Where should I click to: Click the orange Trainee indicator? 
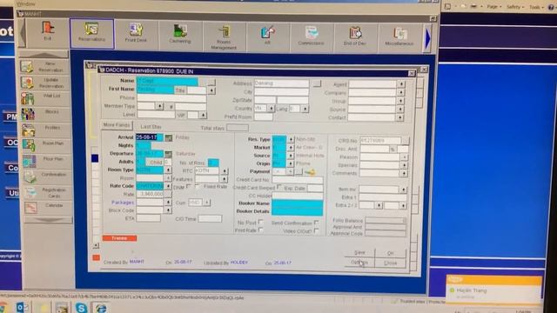pos(119,238)
